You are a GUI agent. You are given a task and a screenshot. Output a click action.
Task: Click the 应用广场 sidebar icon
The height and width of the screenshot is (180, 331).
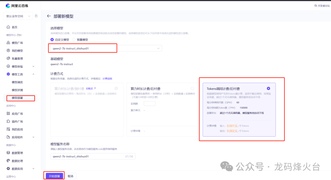tap(8, 113)
